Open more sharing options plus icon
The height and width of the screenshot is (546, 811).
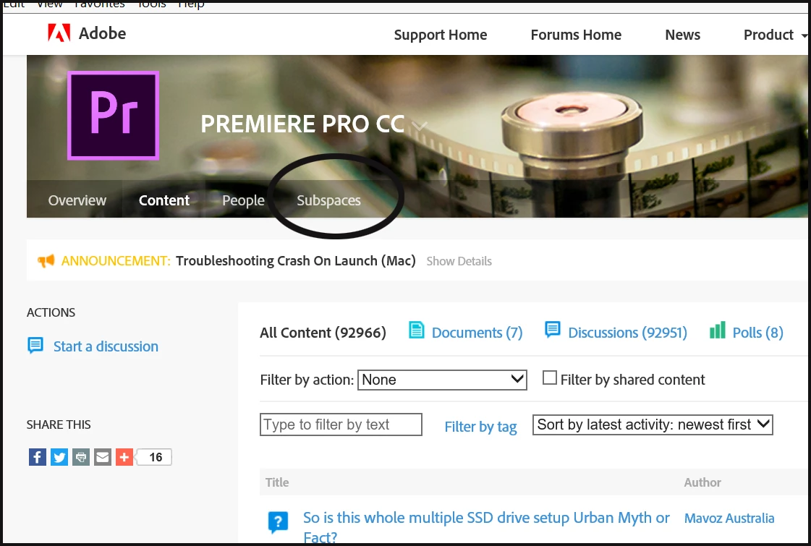coord(124,457)
